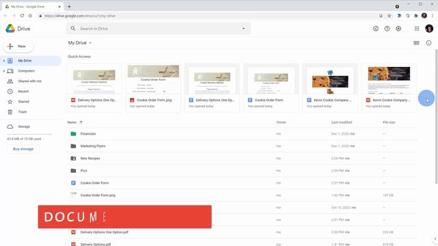Select the Marketing Flyers folder

click(242, 146)
